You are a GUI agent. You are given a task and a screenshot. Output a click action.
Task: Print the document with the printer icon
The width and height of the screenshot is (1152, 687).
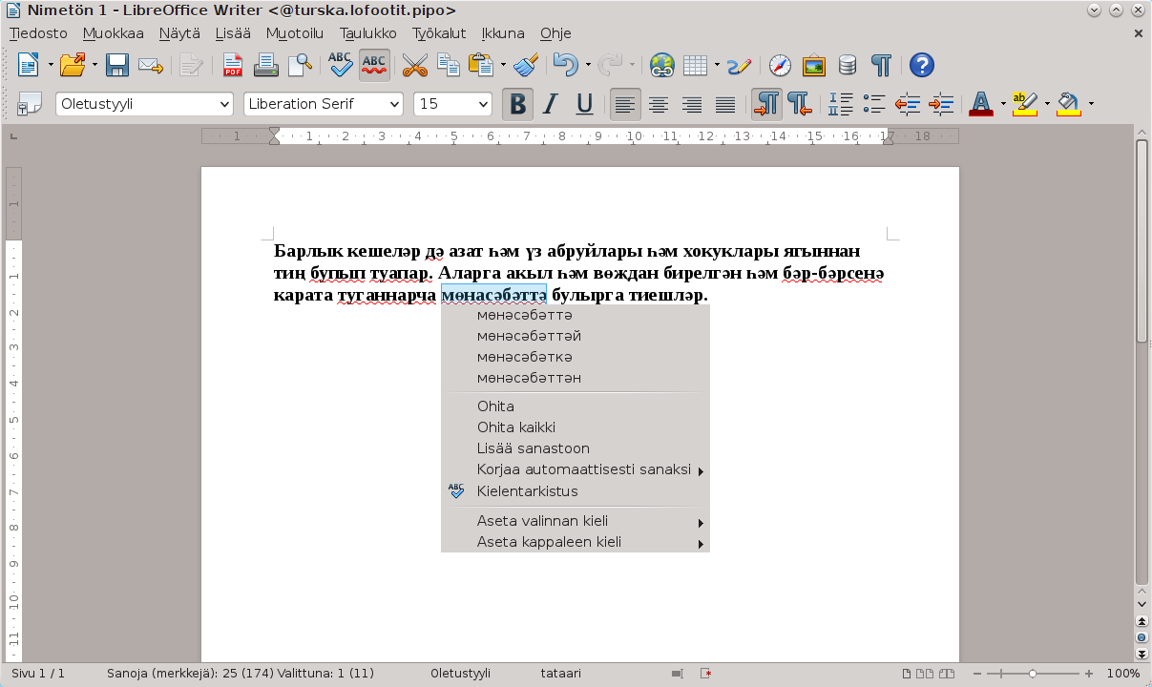[x=266, y=65]
